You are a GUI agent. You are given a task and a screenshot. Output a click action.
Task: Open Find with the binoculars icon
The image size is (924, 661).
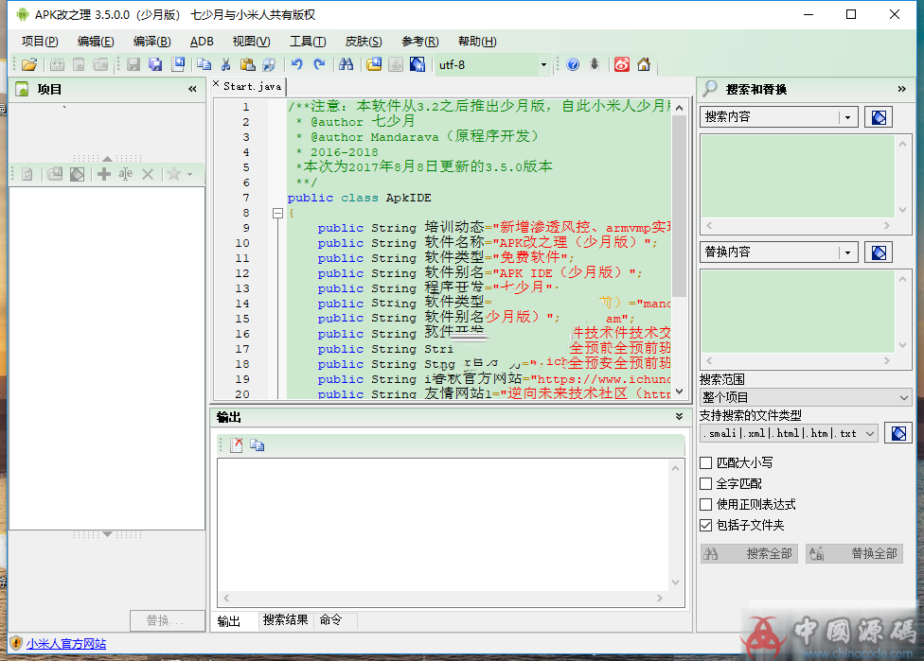tap(346, 64)
